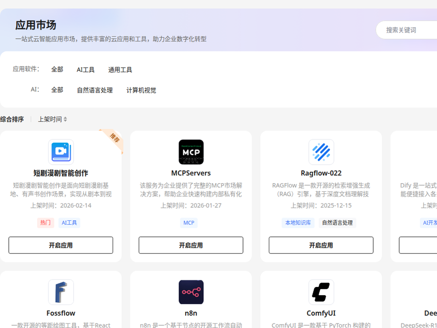Click the n8n node workflow icon
The image size is (437, 328).
tap(191, 292)
